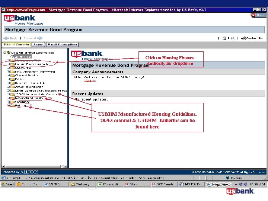Screen dimensions: 268x201
Task: Click the Print printer icon
Action: [x=224, y=38]
